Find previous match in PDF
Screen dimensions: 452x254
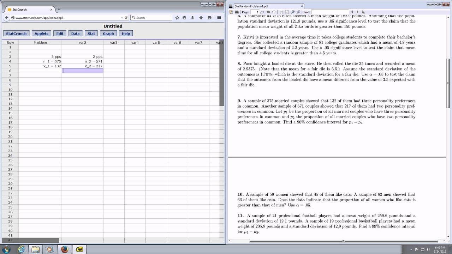tap(352, 12)
